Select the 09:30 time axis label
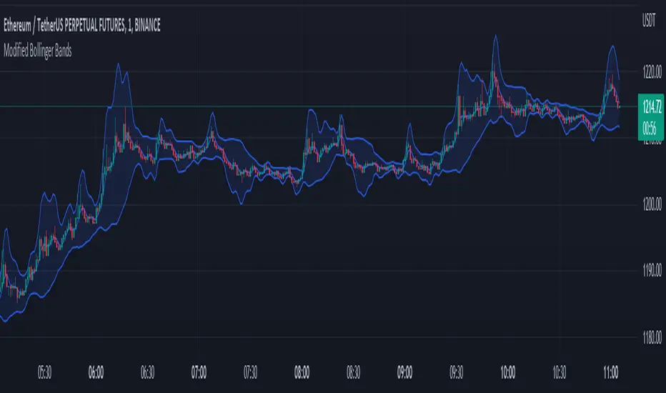Screen dimensions: 666x393 pyautogui.click(x=457, y=372)
